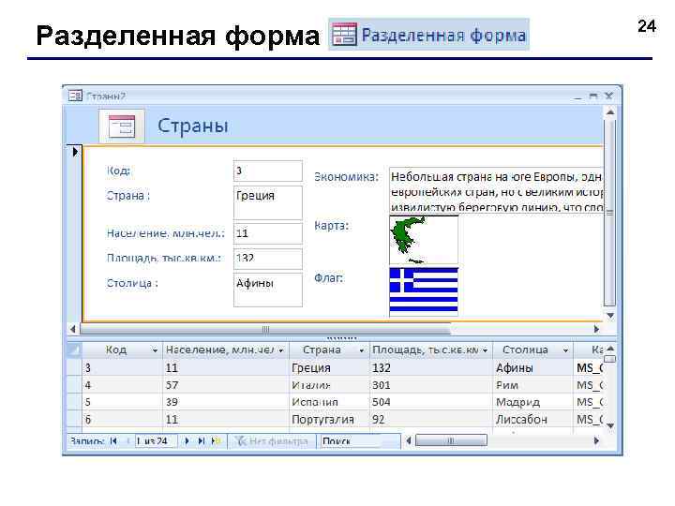The height and width of the screenshot is (506, 675).
Task: Click the Экономика memo text box
Action: pos(496,189)
